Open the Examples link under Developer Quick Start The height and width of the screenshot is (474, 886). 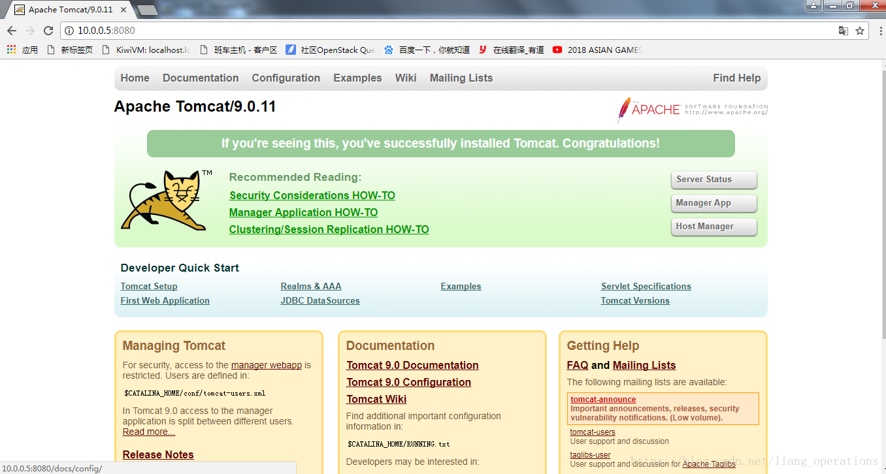click(x=461, y=287)
